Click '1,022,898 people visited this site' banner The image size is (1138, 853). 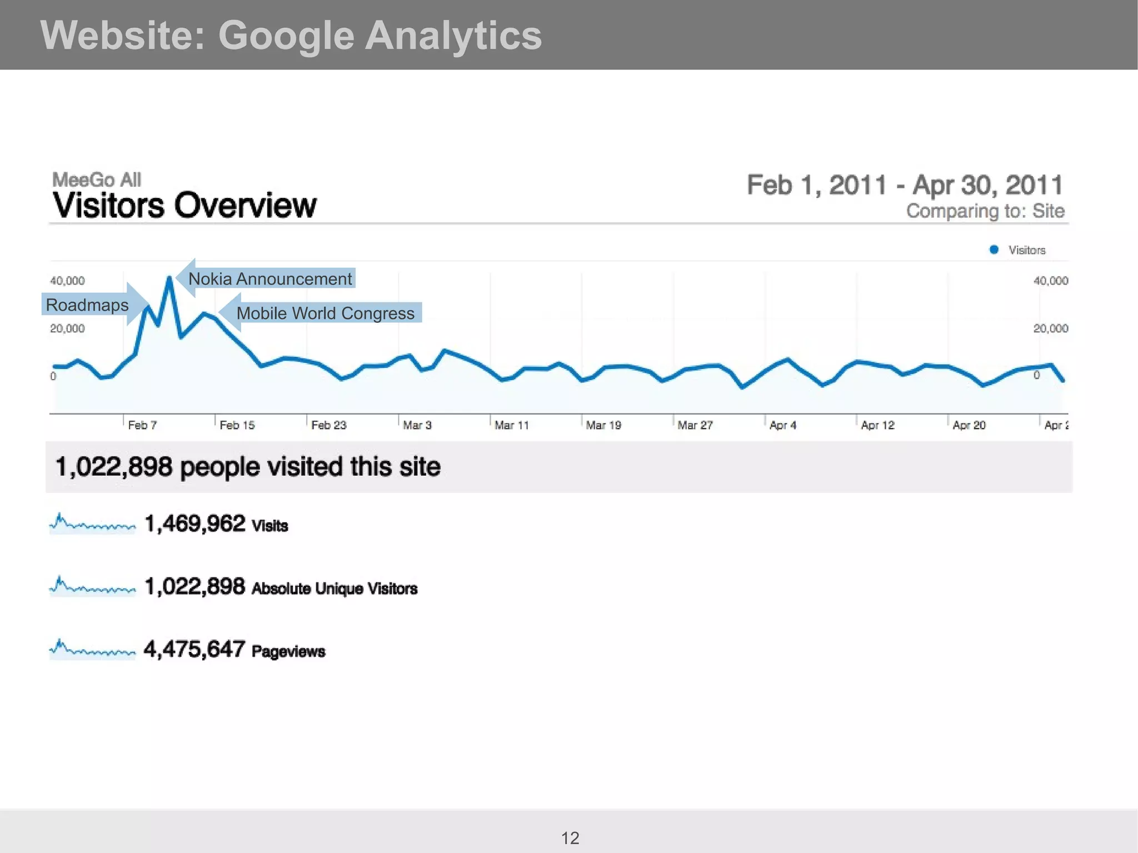click(559, 467)
